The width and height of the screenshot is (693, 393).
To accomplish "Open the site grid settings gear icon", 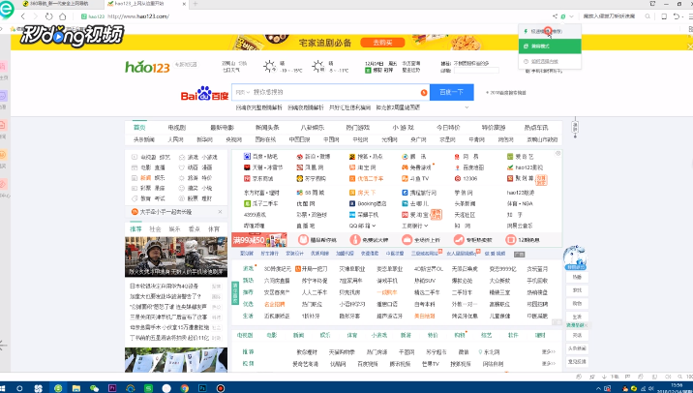I will pos(557,153).
